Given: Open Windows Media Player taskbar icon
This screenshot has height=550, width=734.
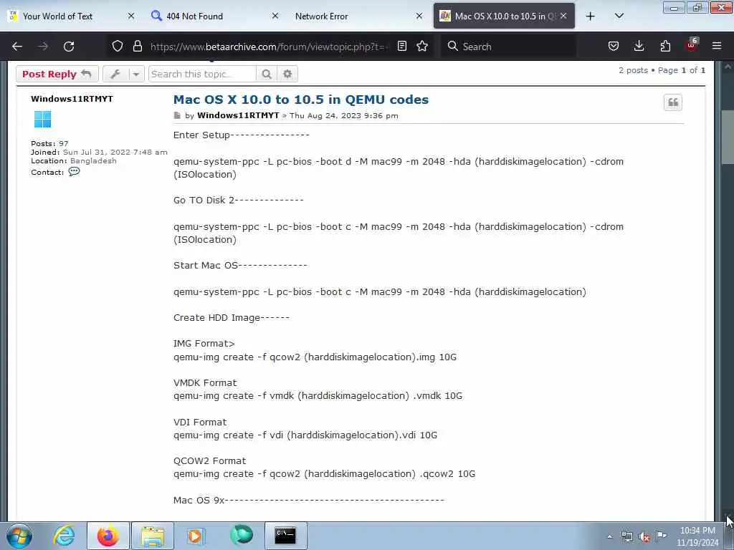Looking at the screenshot, I should tap(195, 536).
